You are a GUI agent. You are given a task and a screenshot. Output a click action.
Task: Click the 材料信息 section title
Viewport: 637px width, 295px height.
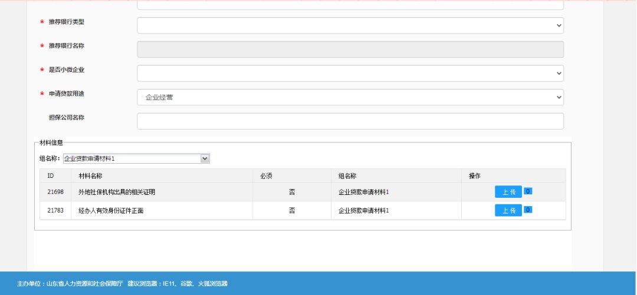(x=51, y=143)
